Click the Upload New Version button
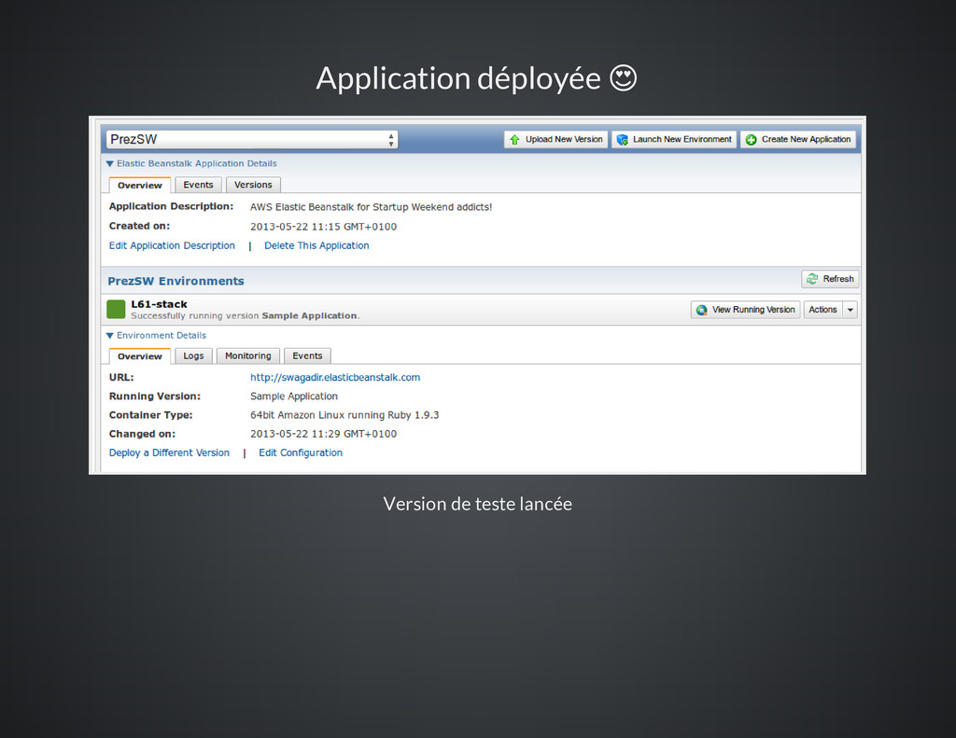The width and height of the screenshot is (956, 738). point(555,140)
